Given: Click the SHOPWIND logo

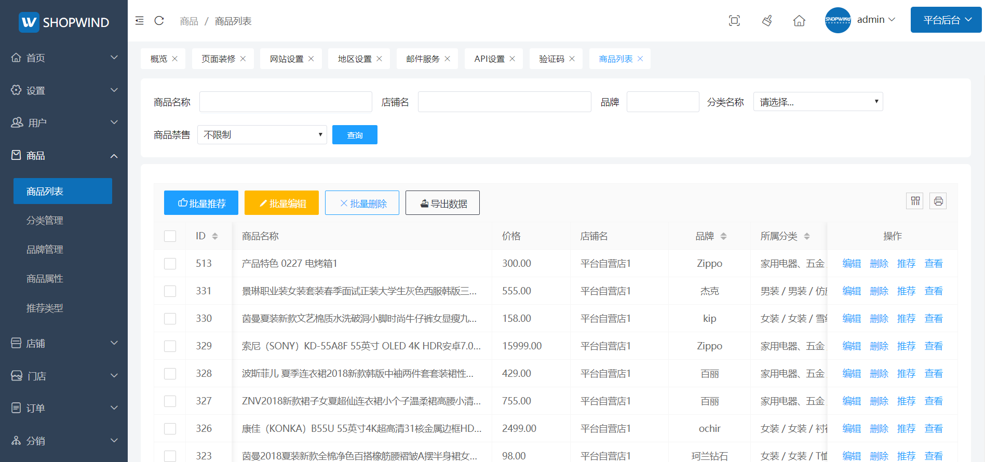Looking at the screenshot, I should click(x=64, y=22).
